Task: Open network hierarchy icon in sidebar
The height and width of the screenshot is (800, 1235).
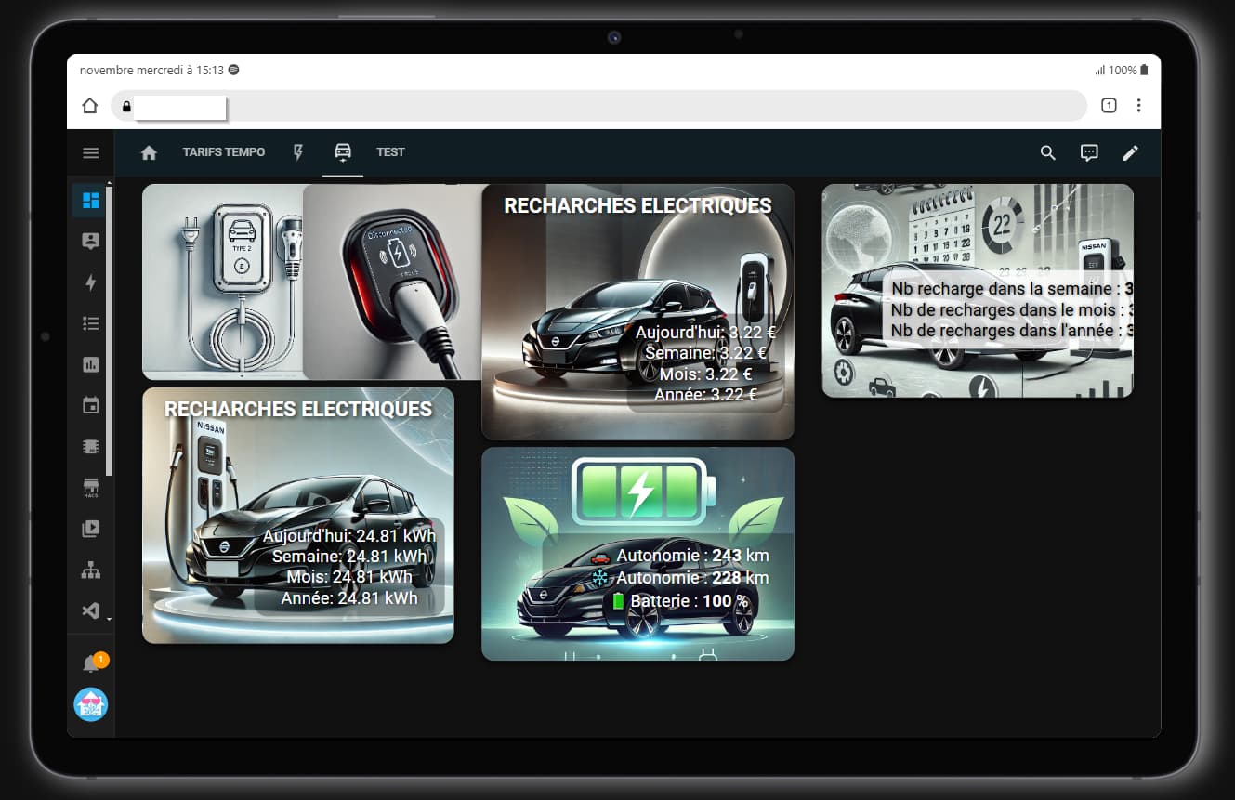Action: [90, 570]
